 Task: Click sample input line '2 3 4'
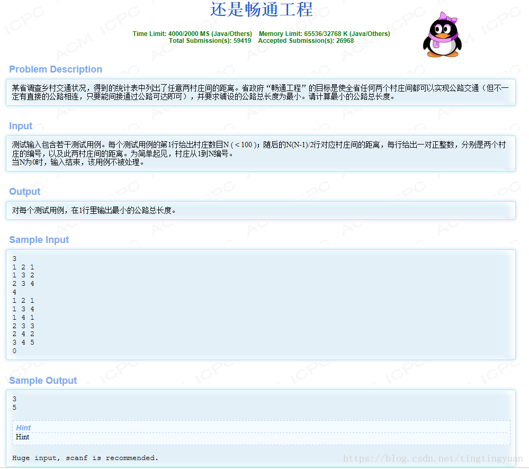tap(23, 284)
